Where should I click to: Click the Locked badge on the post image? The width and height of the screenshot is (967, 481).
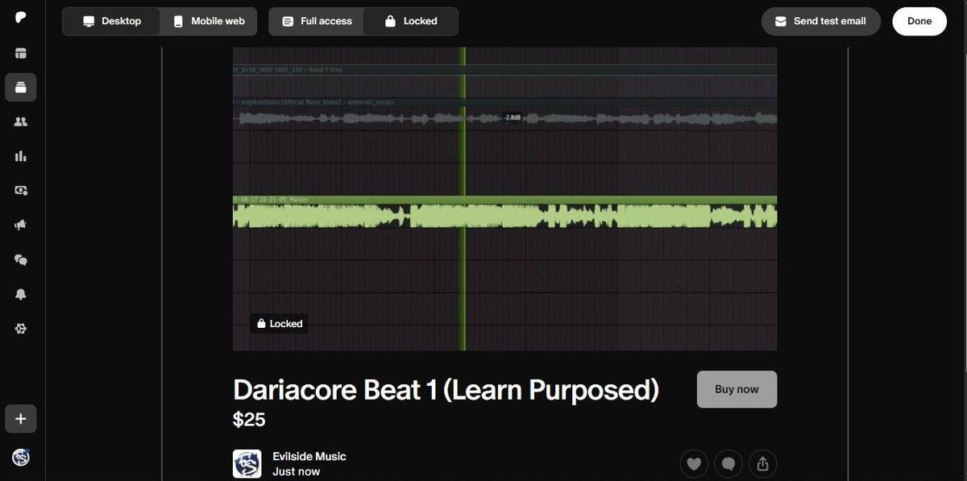[279, 324]
